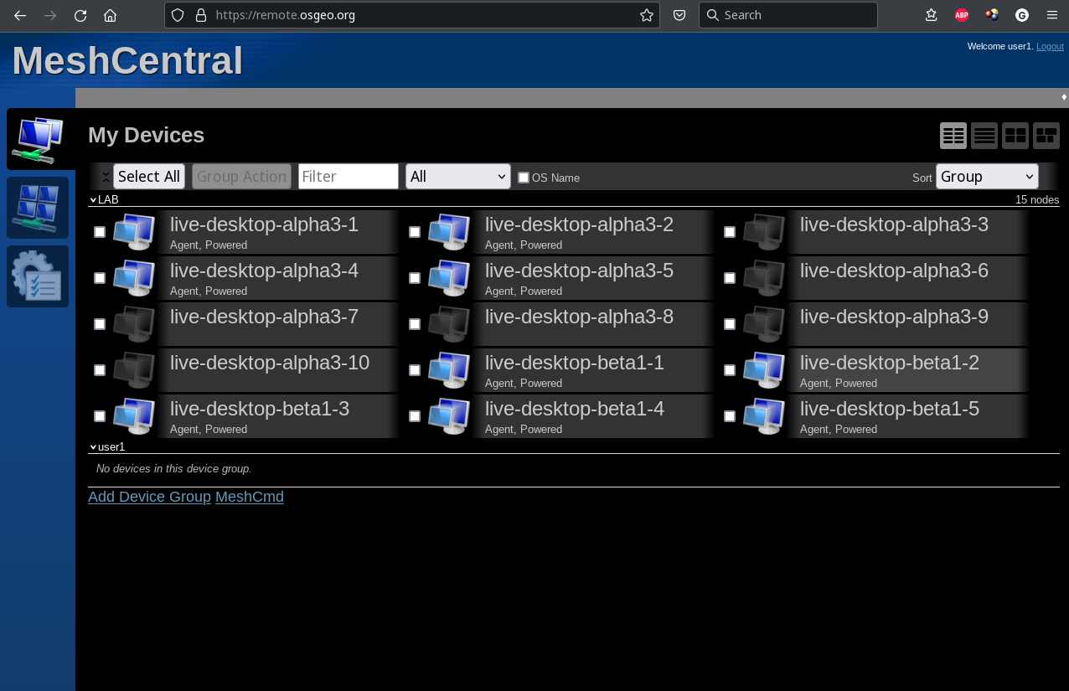Click the greyed computer icon for live-desktop-alpha3-10

(134, 370)
